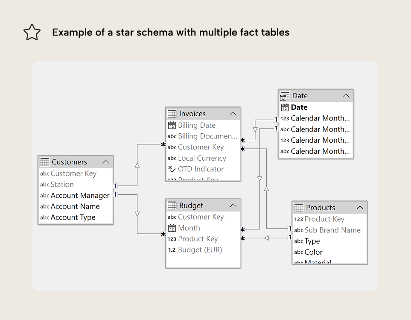This screenshot has width=411, height=320.
Task: Click the table grid icon on Customers header
Action: click(44, 161)
